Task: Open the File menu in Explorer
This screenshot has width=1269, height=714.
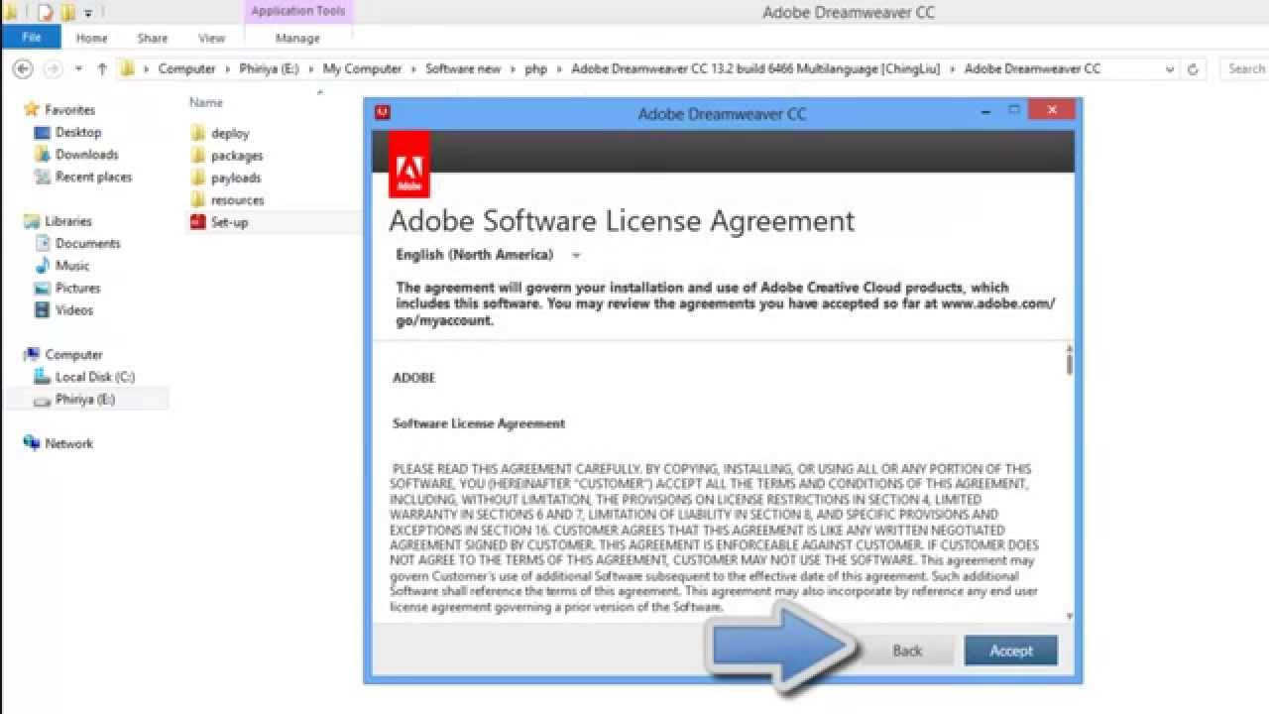Action: (32, 38)
